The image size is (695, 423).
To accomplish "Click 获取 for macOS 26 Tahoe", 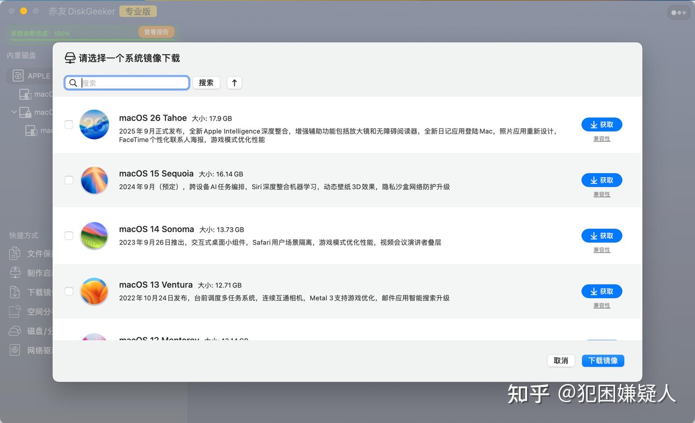I will coord(602,124).
